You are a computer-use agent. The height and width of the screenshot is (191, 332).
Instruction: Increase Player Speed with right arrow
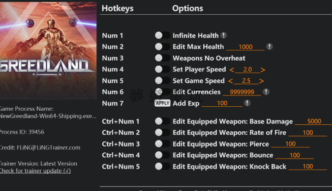(x=263, y=70)
